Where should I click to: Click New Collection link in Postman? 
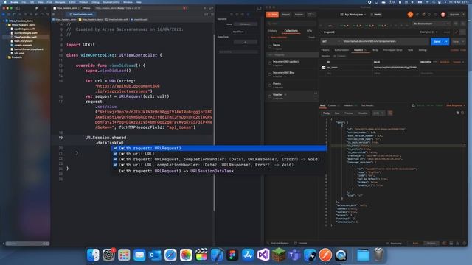click(278, 38)
